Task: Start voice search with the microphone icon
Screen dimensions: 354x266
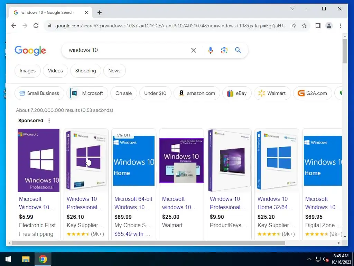Action: [211, 50]
